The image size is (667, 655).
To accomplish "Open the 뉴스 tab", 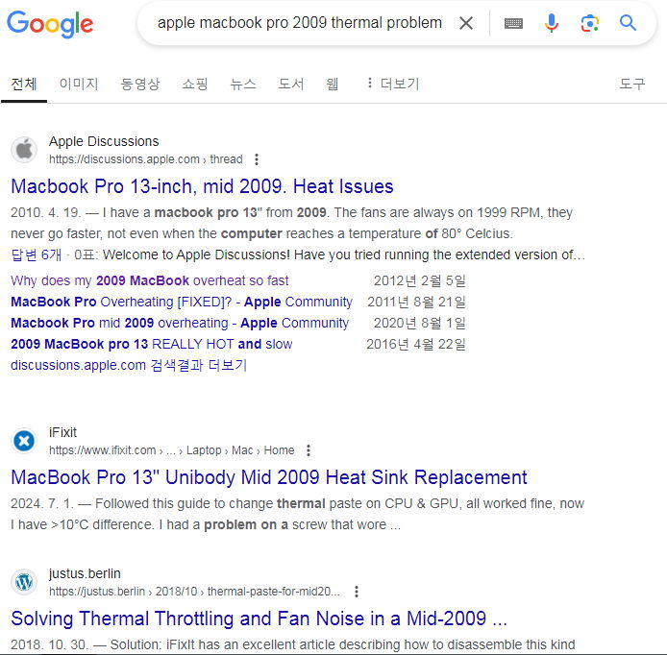I will pyautogui.click(x=243, y=84).
